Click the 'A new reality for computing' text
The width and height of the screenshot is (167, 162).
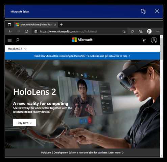41,103
